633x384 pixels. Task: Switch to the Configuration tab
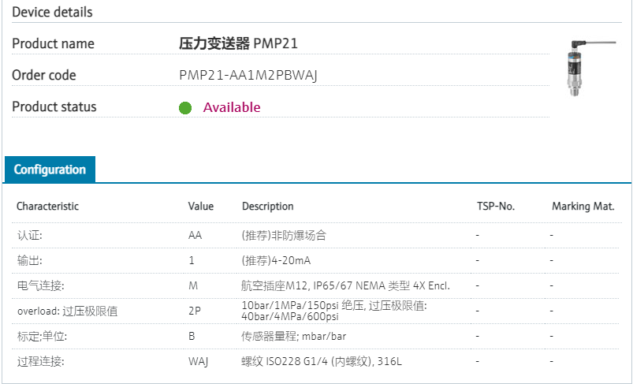point(50,170)
